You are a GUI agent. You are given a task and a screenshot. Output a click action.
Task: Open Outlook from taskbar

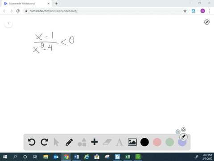56,157
